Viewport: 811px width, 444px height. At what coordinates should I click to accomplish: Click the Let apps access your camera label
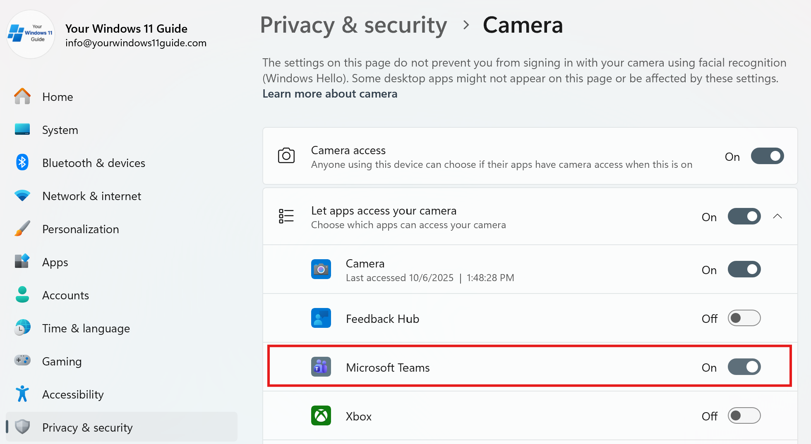pos(384,210)
